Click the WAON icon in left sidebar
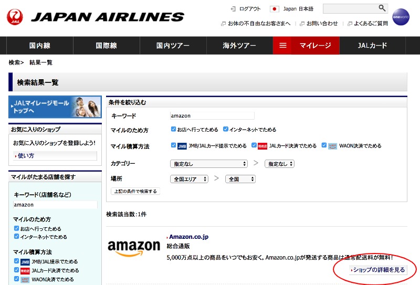420x285 pixels. tap(25, 280)
